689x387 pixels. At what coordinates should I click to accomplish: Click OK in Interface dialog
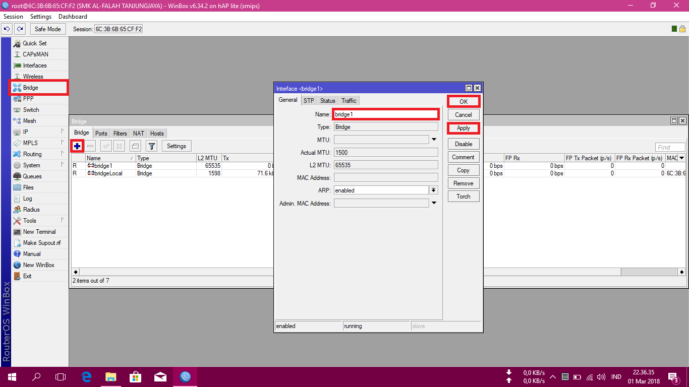[464, 102]
